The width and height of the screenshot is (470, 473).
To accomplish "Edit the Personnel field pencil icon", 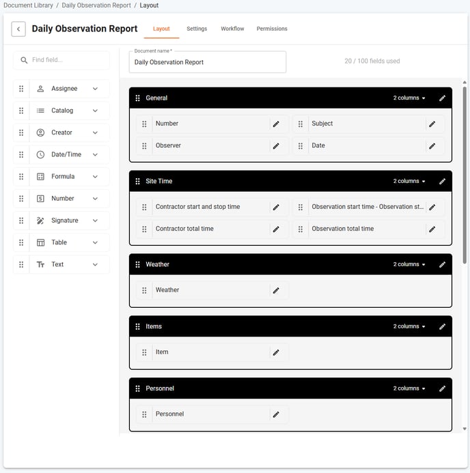I will coord(276,414).
